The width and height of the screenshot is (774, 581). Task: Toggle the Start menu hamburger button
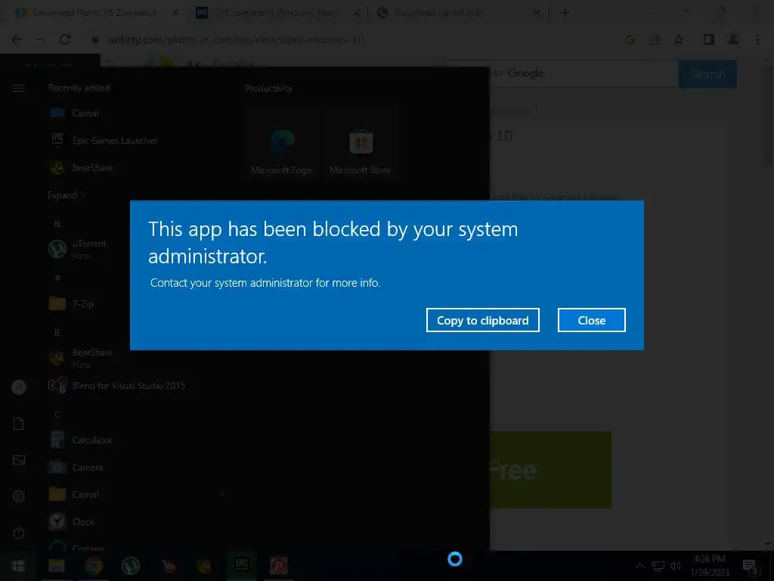(19, 88)
